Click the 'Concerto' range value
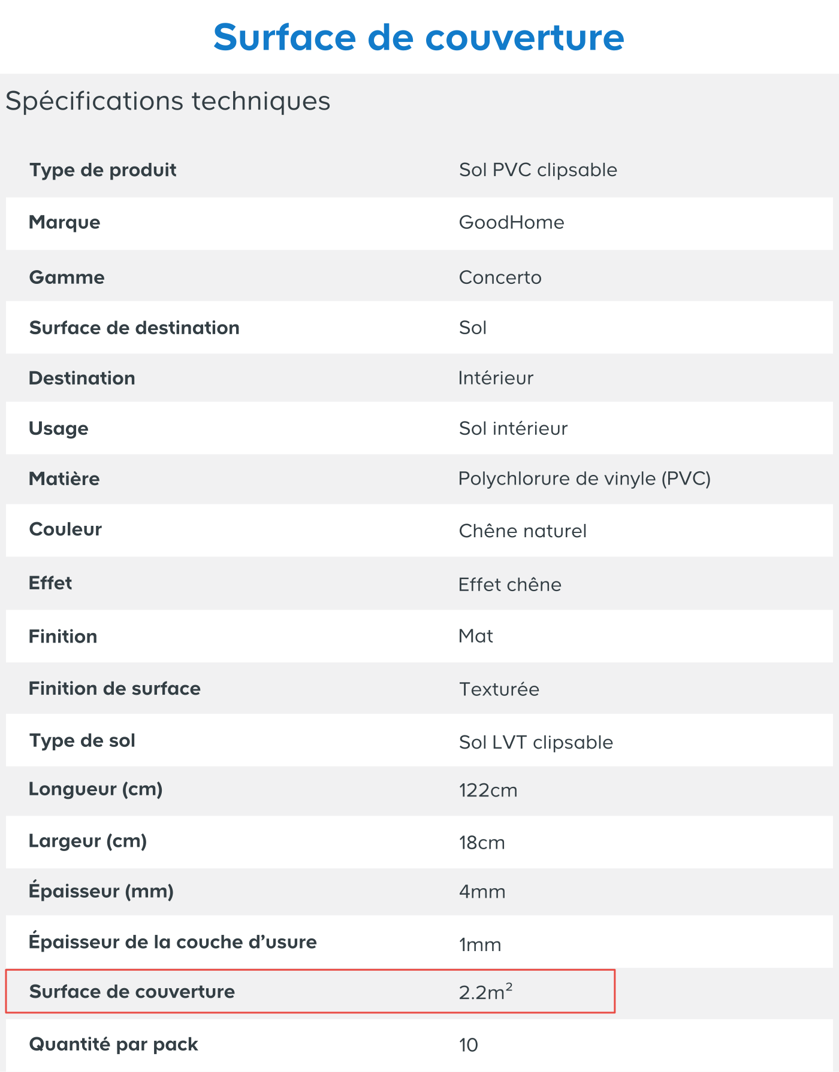 click(500, 278)
